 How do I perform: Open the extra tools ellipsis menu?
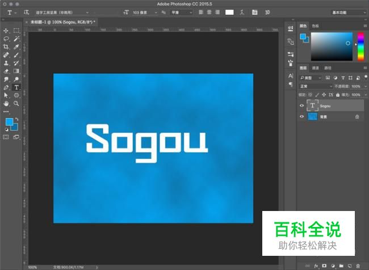(x=6, y=112)
